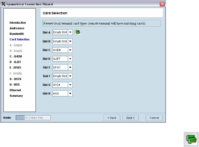The width and height of the screenshot is (199, 147).
Task: Click the large green card icon below the wizard
Action: pyautogui.click(x=191, y=139)
